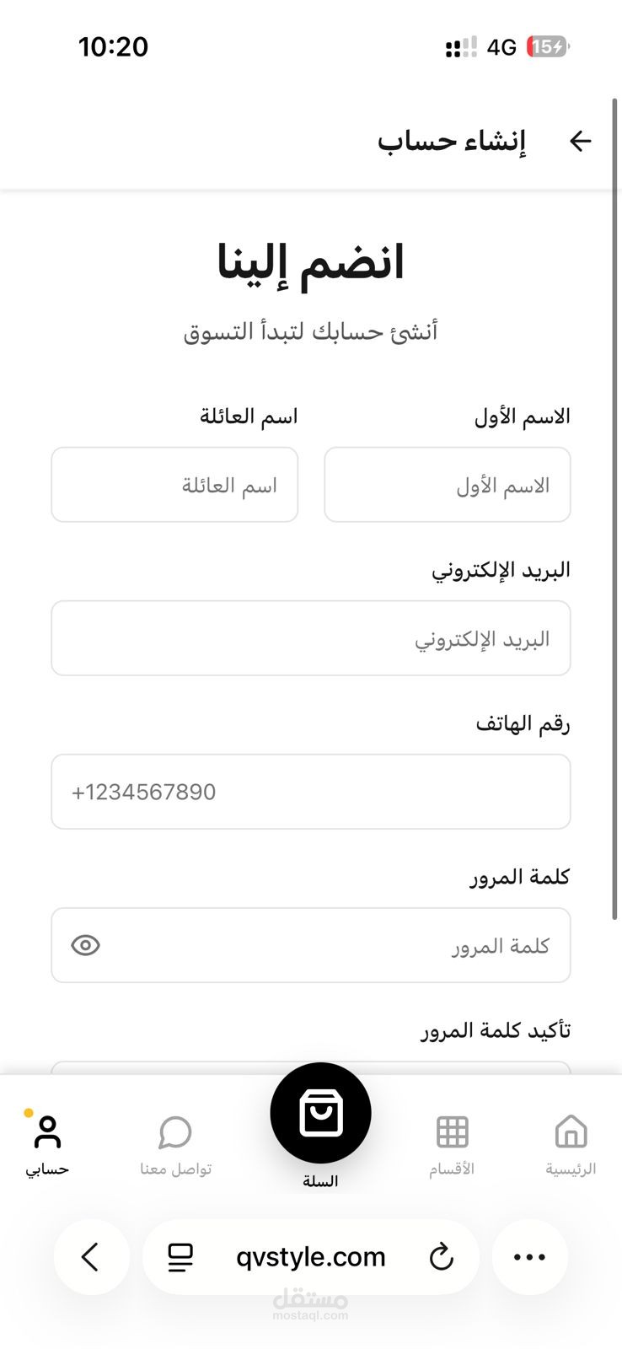Show password with the eye icon
The width and height of the screenshot is (622, 1349).
point(86,945)
